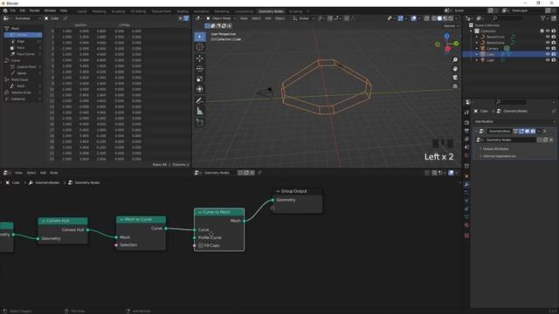The image size is (559, 314).
Task: Open the Object Mode dropdown
Action: [x=221, y=18]
